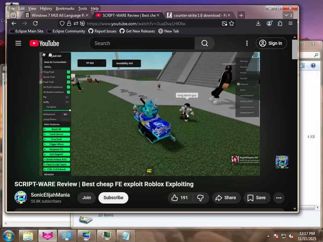The image size is (323, 242).
Task: Like the video with thumbs up
Action: 179,198
